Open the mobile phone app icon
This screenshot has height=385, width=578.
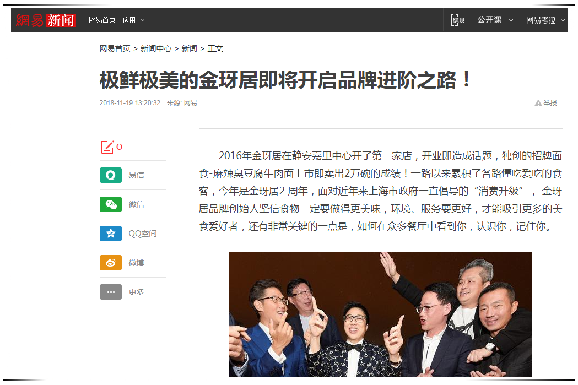pyautogui.click(x=457, y=20)
